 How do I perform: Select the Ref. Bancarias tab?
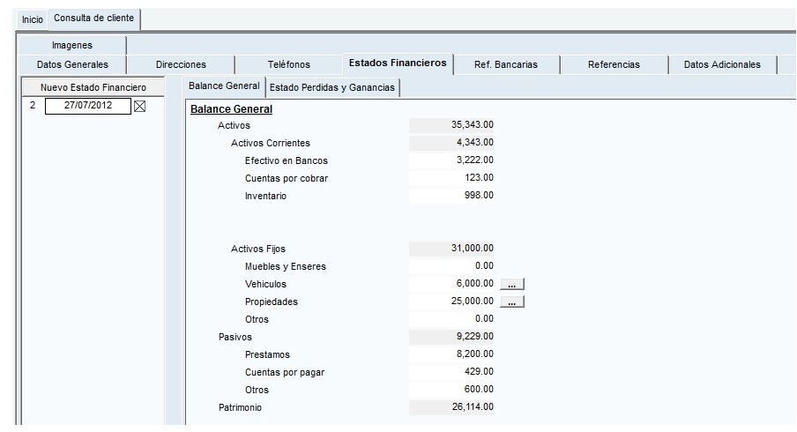coord(505,64)
